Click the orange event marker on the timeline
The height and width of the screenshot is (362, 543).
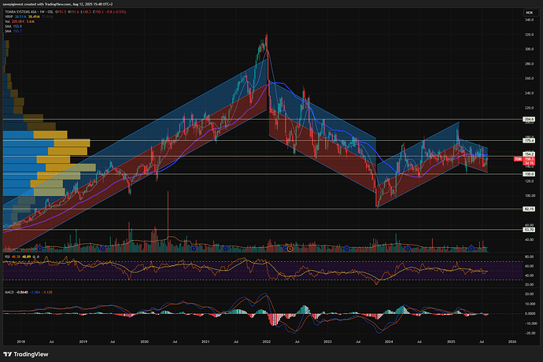click(x=290, y=249)
